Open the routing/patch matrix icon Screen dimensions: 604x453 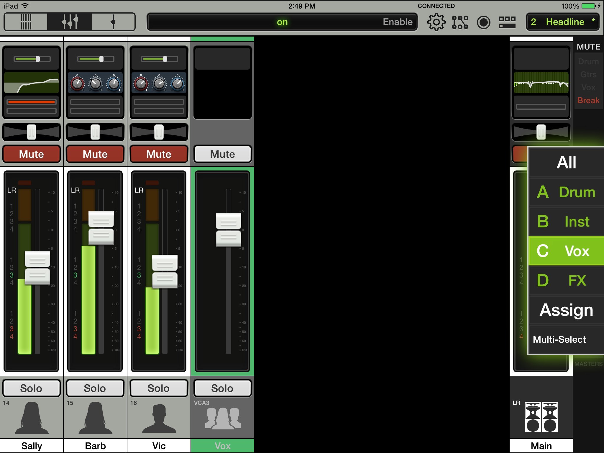[x=460, y=22]
